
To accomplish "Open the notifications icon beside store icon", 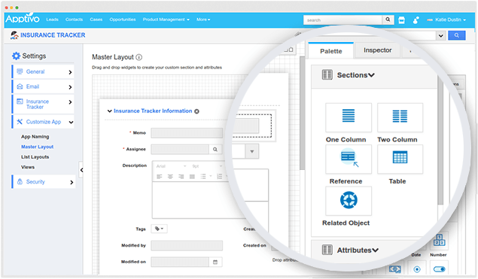I will pos(416,20).
